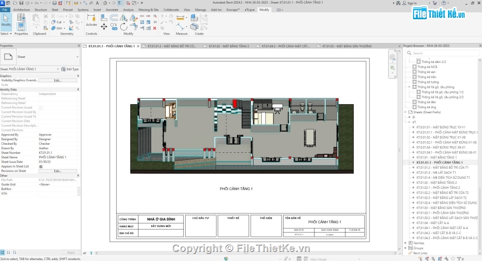Close the KT.01.01.1 - PHỐI CẢNH TẦNG 1 tab

(x=138, y=46)
